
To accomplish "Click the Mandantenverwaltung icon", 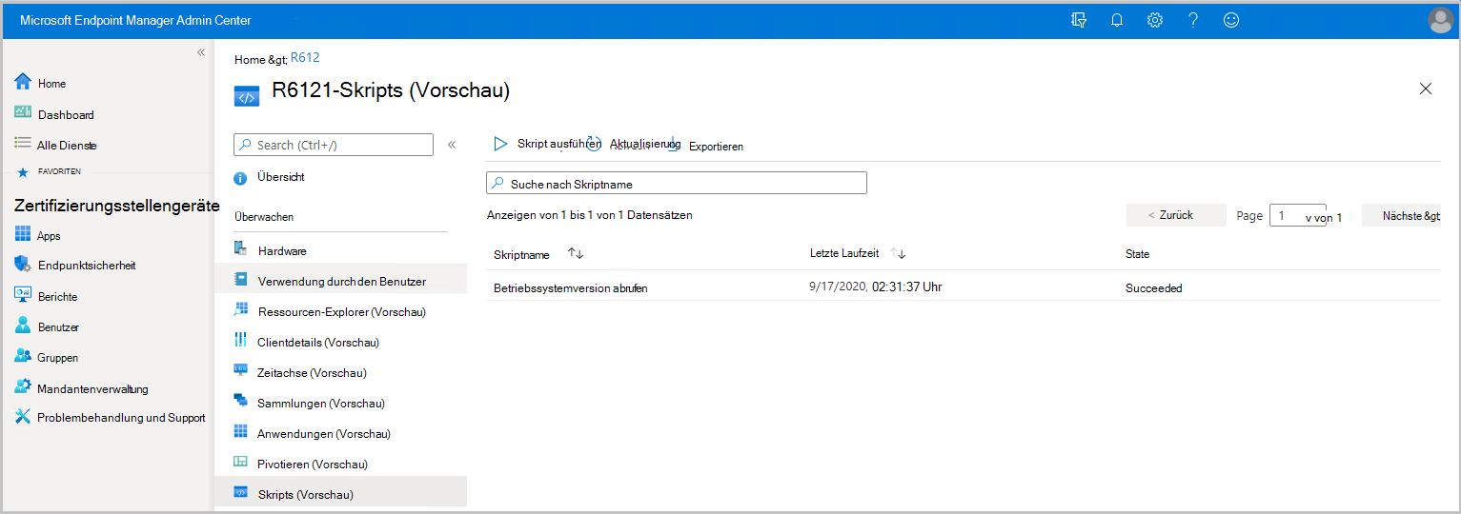I will coord(24,387).
